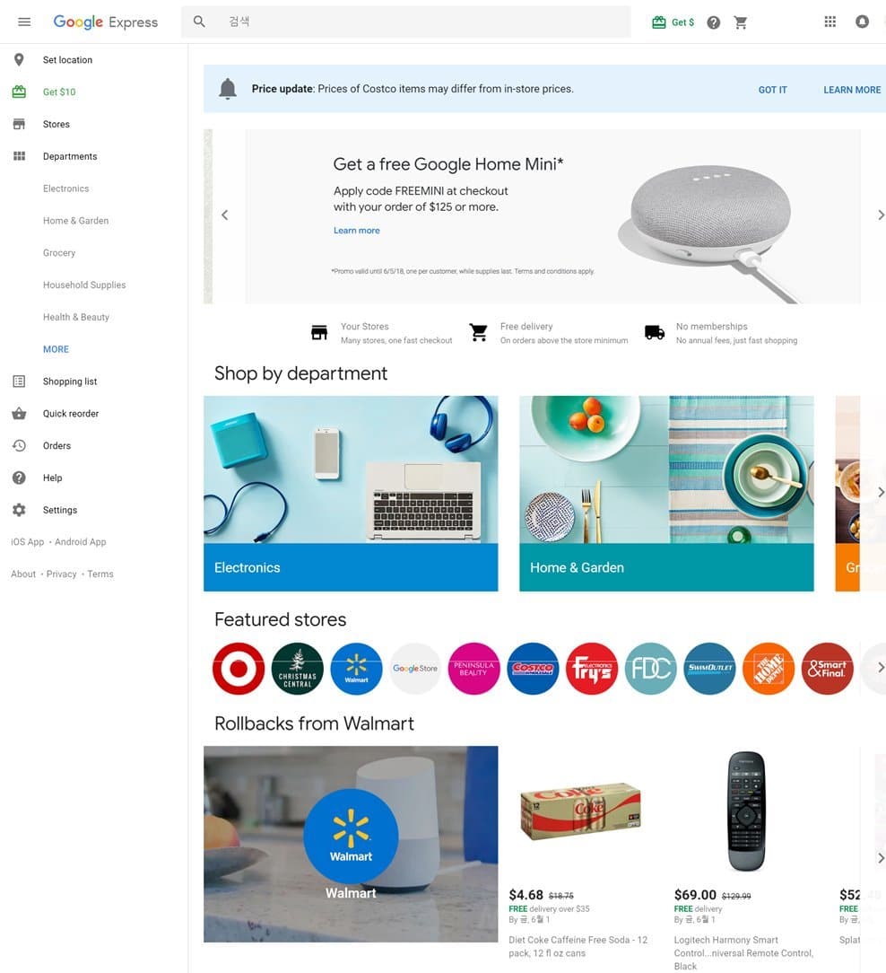886x973 pixels.
Task: Open the shopping cart
Action: pyautogui.click(x=741, y=22)
